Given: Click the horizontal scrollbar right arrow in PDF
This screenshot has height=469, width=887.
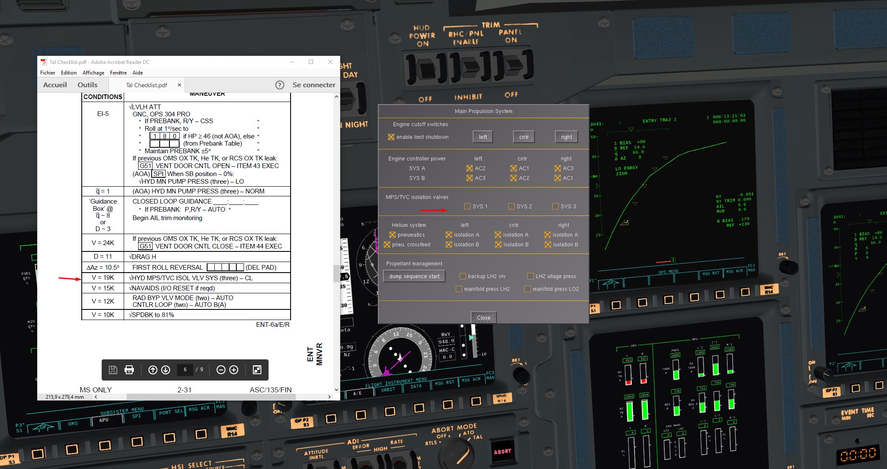Looking at the screenshot, I should [330, 397].
